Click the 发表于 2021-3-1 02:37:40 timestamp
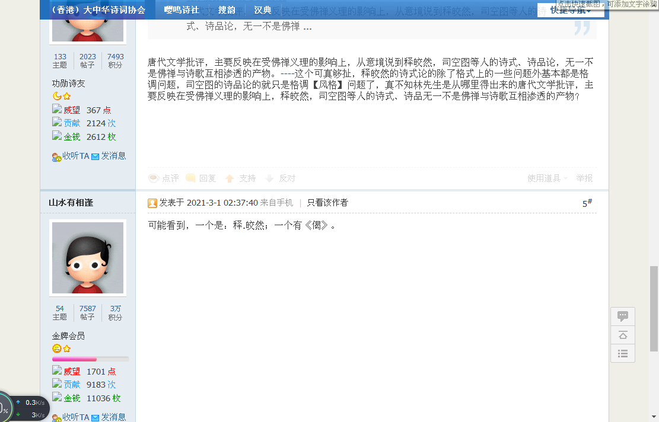 pyautogui.click(x=208, y=203)
